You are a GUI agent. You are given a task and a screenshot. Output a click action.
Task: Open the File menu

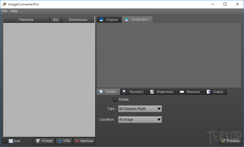click(x=5, y=11)
